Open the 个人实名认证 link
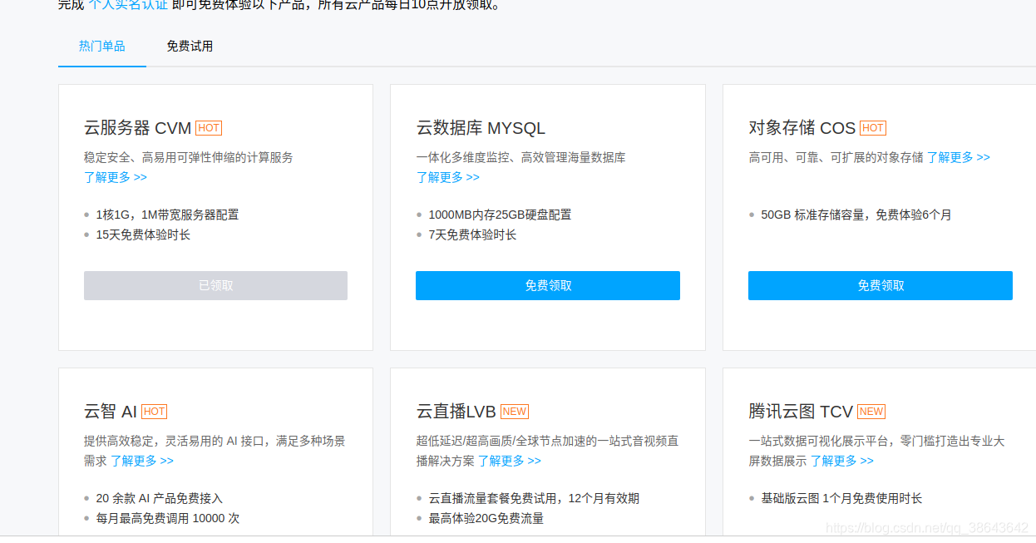 point(128,4)
